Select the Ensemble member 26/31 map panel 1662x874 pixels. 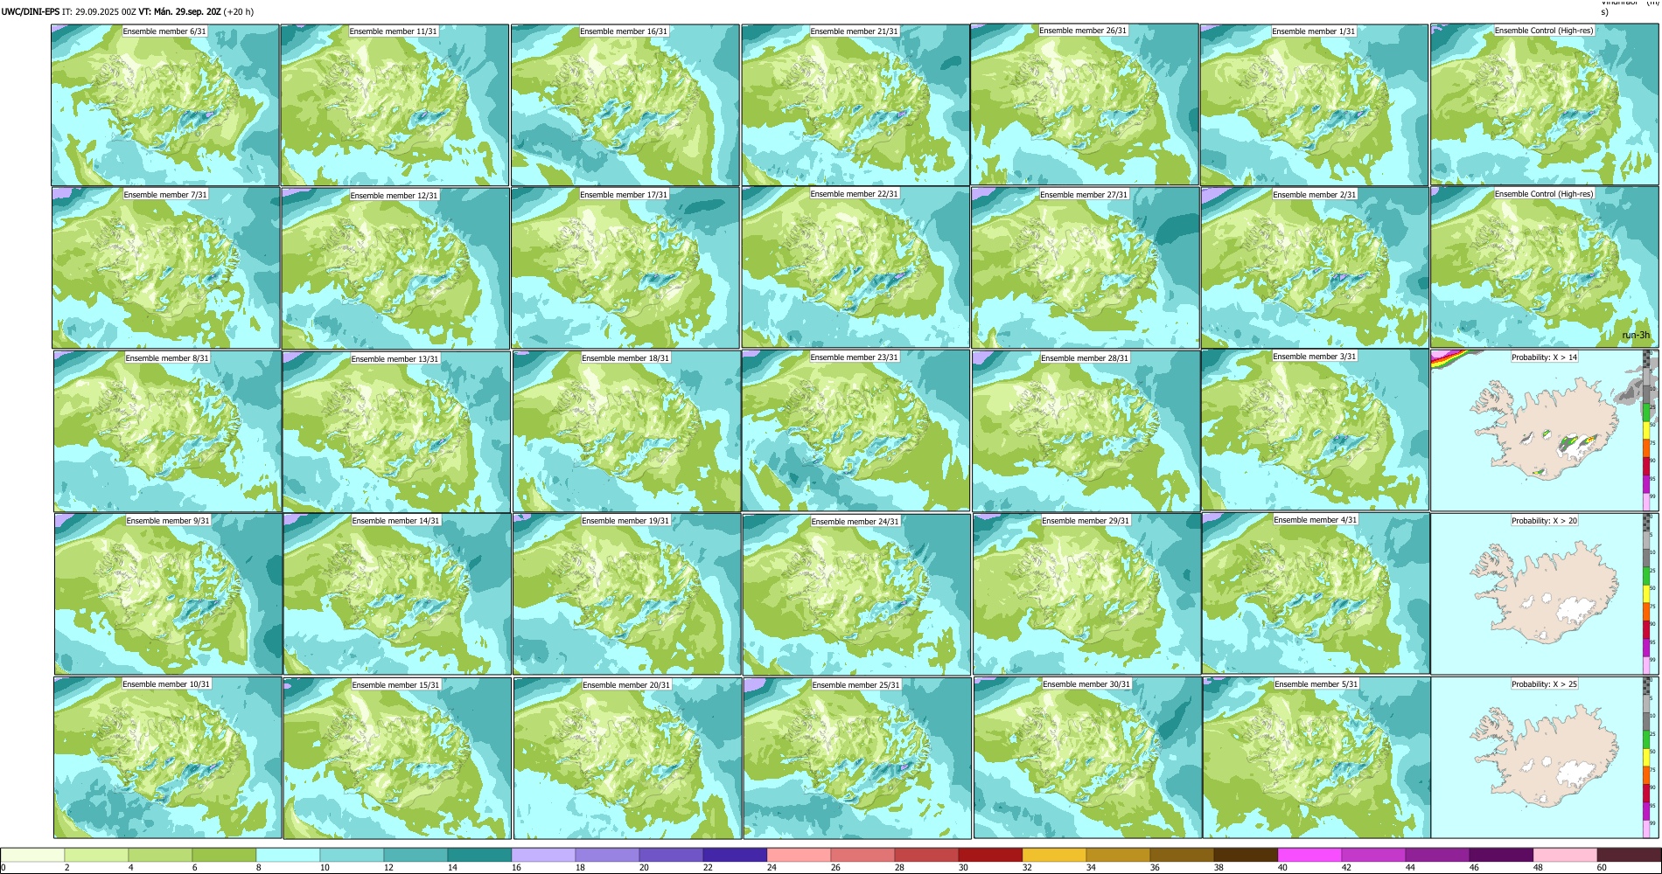pos(1085,104)
